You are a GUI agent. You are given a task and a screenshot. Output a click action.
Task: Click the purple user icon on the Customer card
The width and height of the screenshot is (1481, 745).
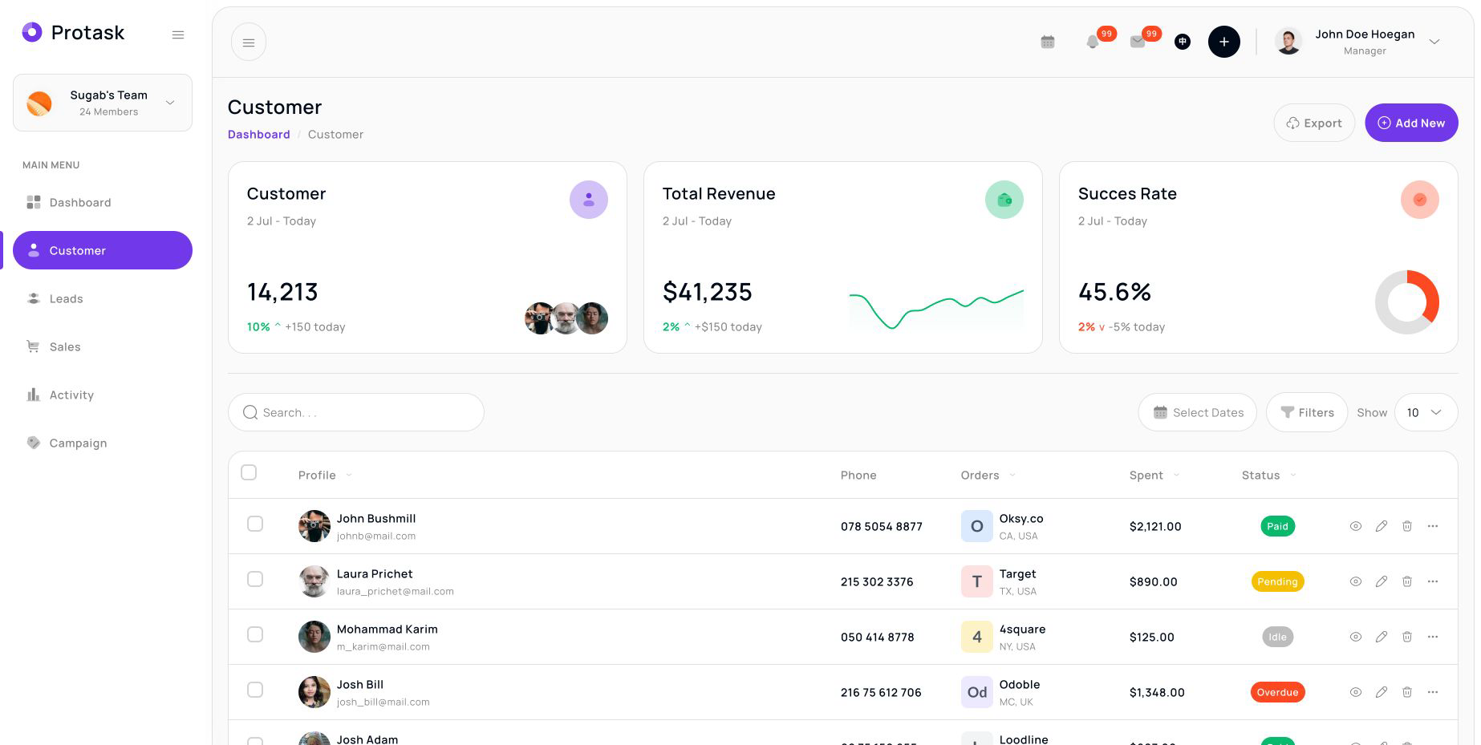coord(588,200)
